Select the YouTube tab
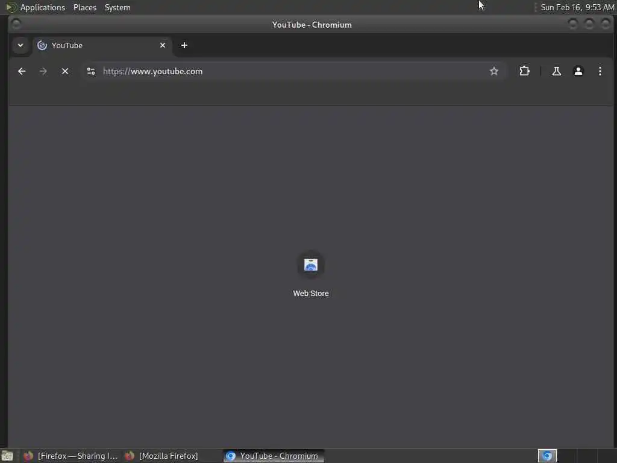 (x=101, y=45)
